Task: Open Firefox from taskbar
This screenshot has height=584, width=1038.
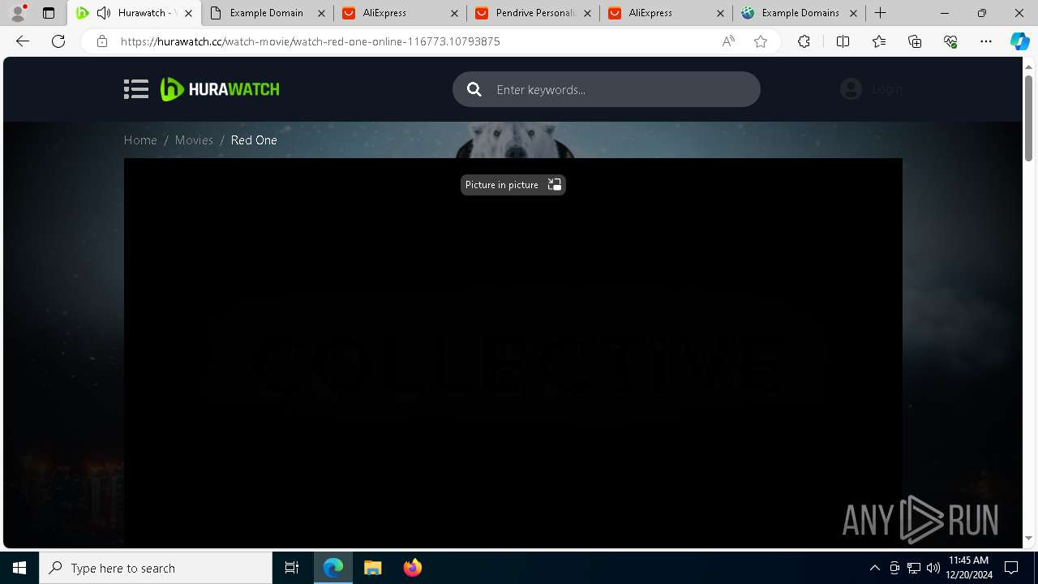Action: pyautogui.click(x=412, y=568)
